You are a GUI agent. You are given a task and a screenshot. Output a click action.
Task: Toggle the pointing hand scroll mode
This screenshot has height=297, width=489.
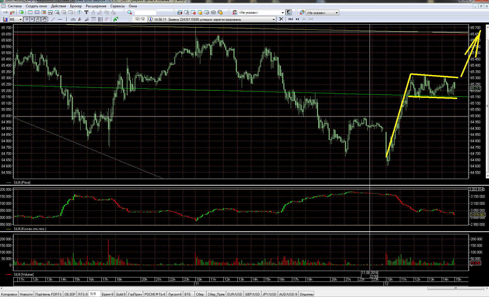click(38, 19)
